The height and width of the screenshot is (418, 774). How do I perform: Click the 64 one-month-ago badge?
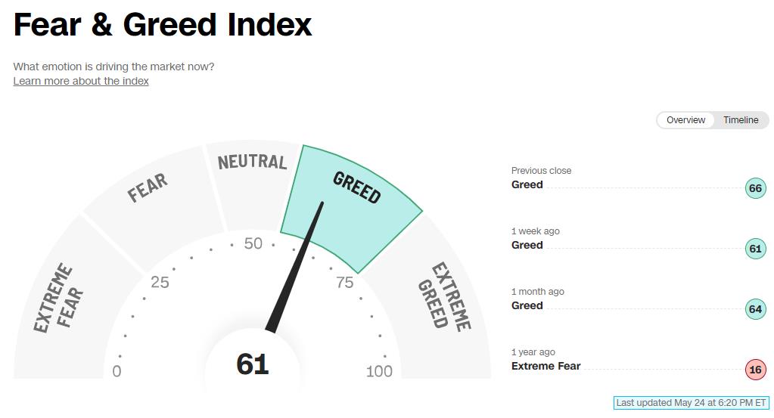point(755,309)
